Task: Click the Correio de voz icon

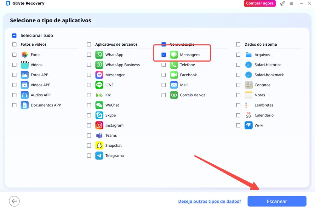Action: point(174,95)
